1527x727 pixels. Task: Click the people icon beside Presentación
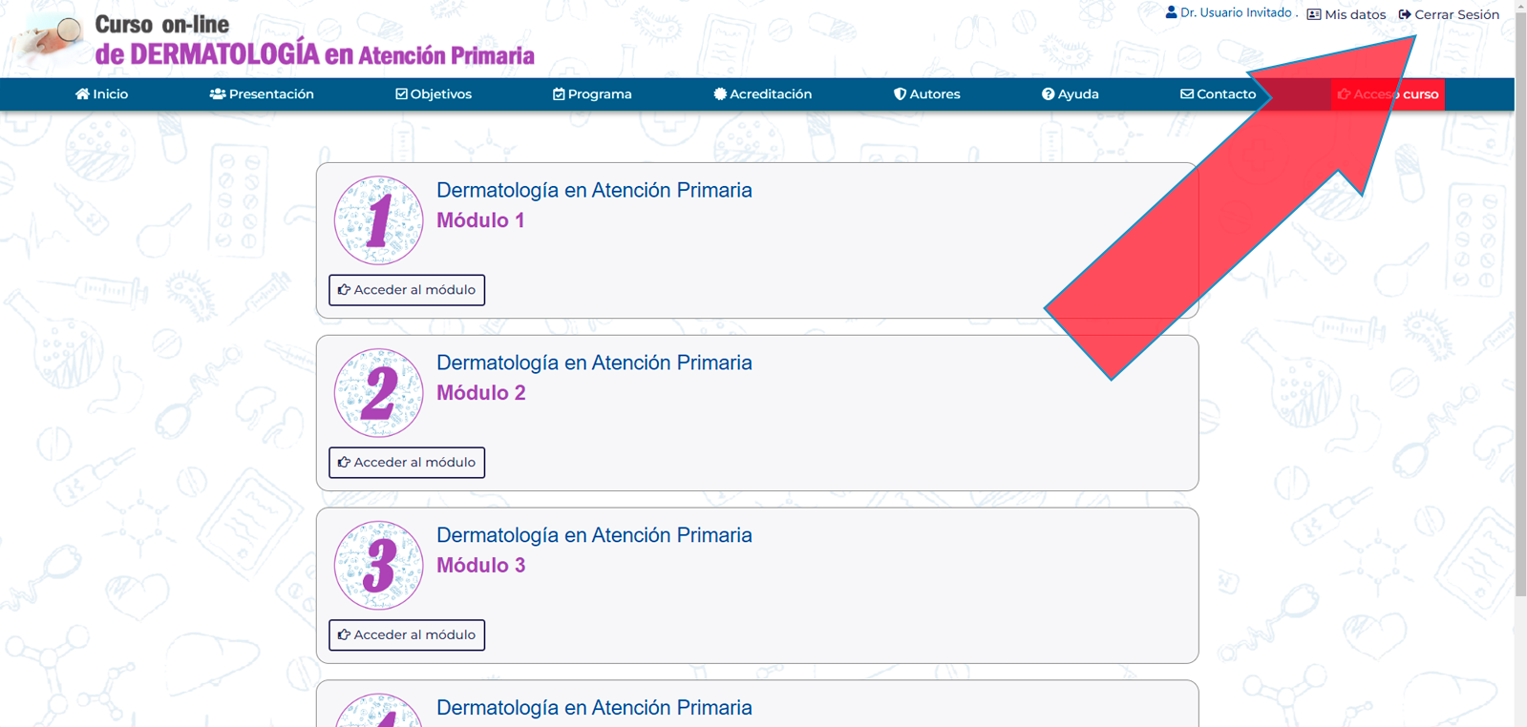coord(218,93)
